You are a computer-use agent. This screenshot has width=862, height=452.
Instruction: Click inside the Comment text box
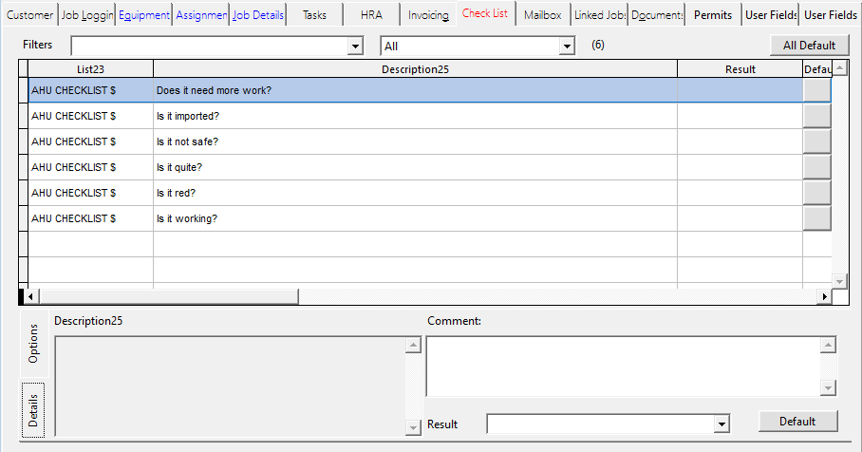[622, 366]
